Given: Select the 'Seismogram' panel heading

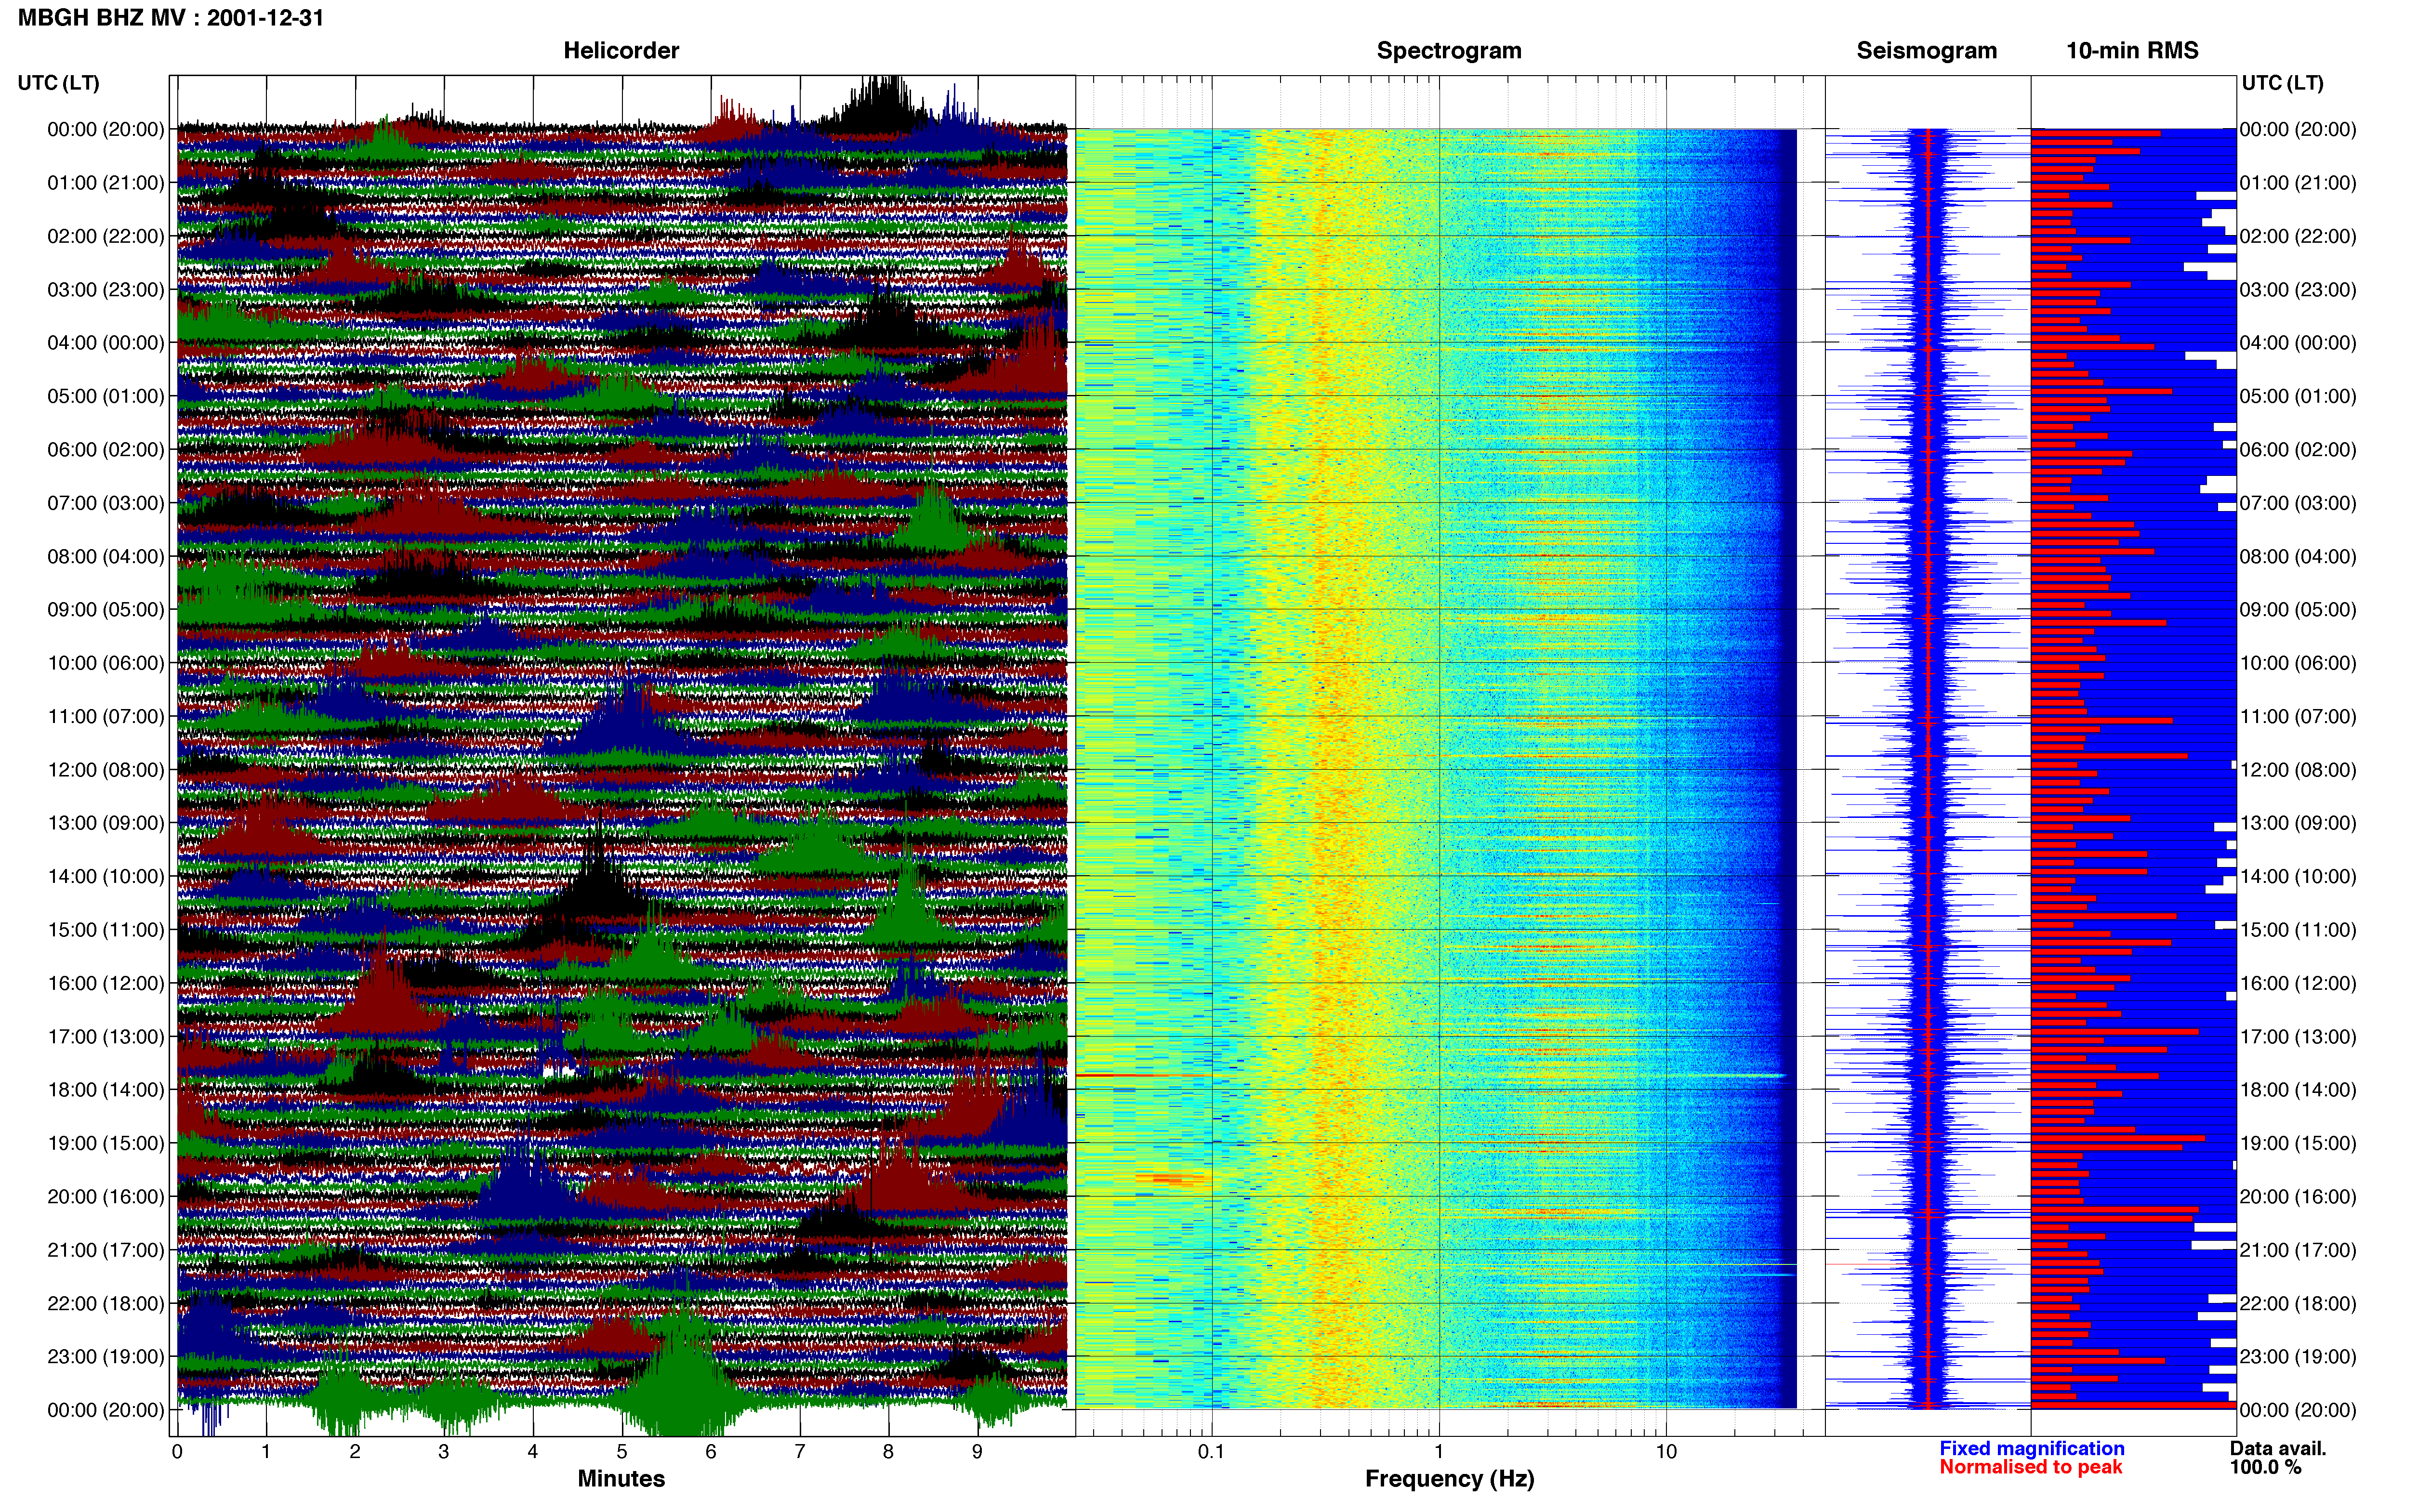Looking at the screenshot, I should [x=1926, y=50].
